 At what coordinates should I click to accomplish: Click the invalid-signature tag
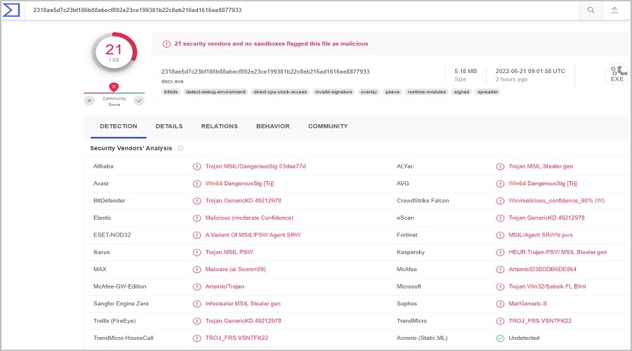coord(334,92)
